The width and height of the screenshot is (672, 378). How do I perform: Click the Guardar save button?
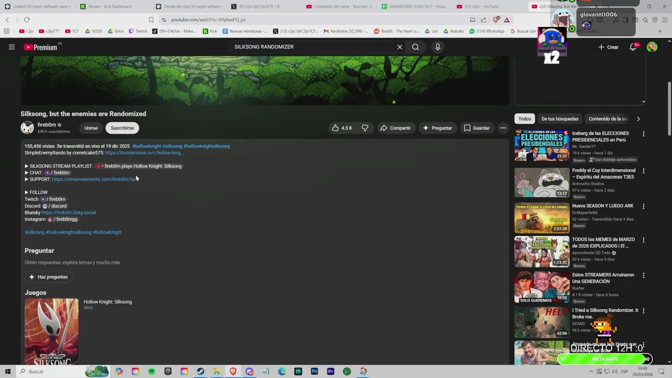pyautogui.click(x=477, y=128)
